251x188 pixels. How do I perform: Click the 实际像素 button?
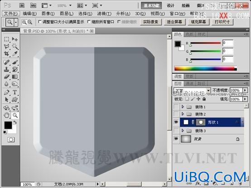(x=151, y=22)
